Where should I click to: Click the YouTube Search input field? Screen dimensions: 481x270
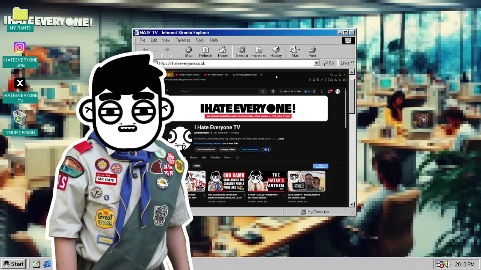coord(219,91)
